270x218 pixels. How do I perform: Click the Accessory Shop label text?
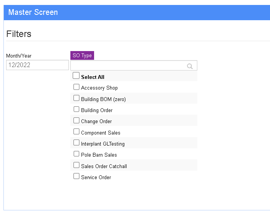[x=99, y=88]
